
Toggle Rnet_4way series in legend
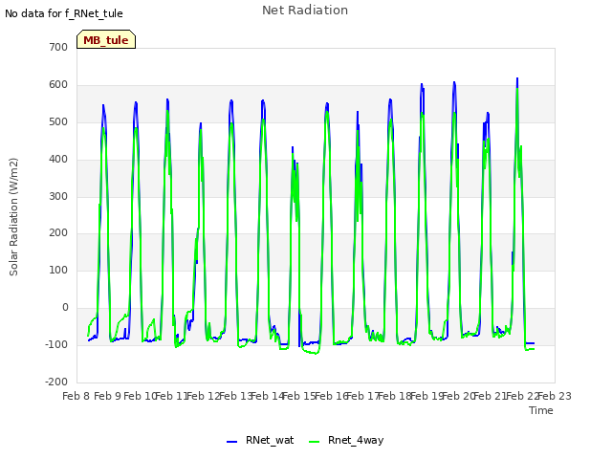[x=356, y=440]
